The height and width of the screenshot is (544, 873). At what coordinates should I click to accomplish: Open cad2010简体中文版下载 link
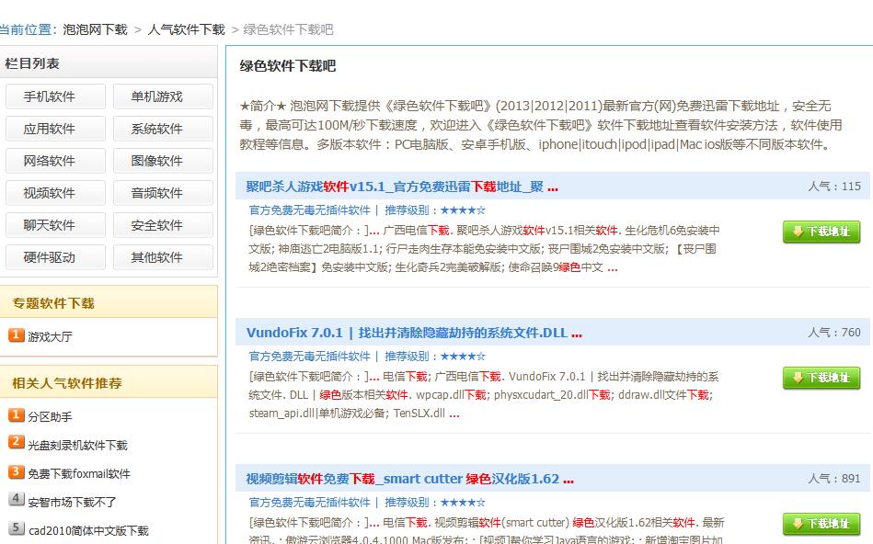point(88,530)
